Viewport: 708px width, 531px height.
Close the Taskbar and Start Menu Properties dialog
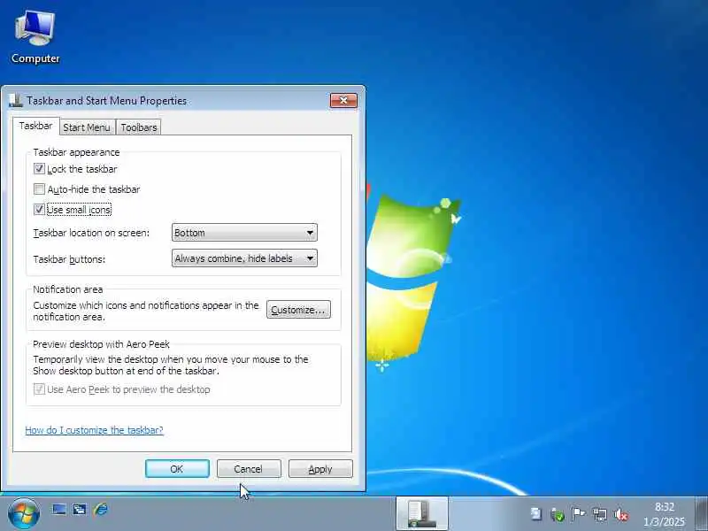(x=343, y=100)
